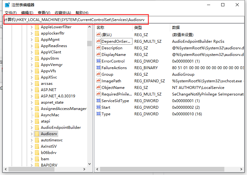Screen dimensions: 247x175
Task: Expand the AppMgmt tree node
Action: (31, 40)
